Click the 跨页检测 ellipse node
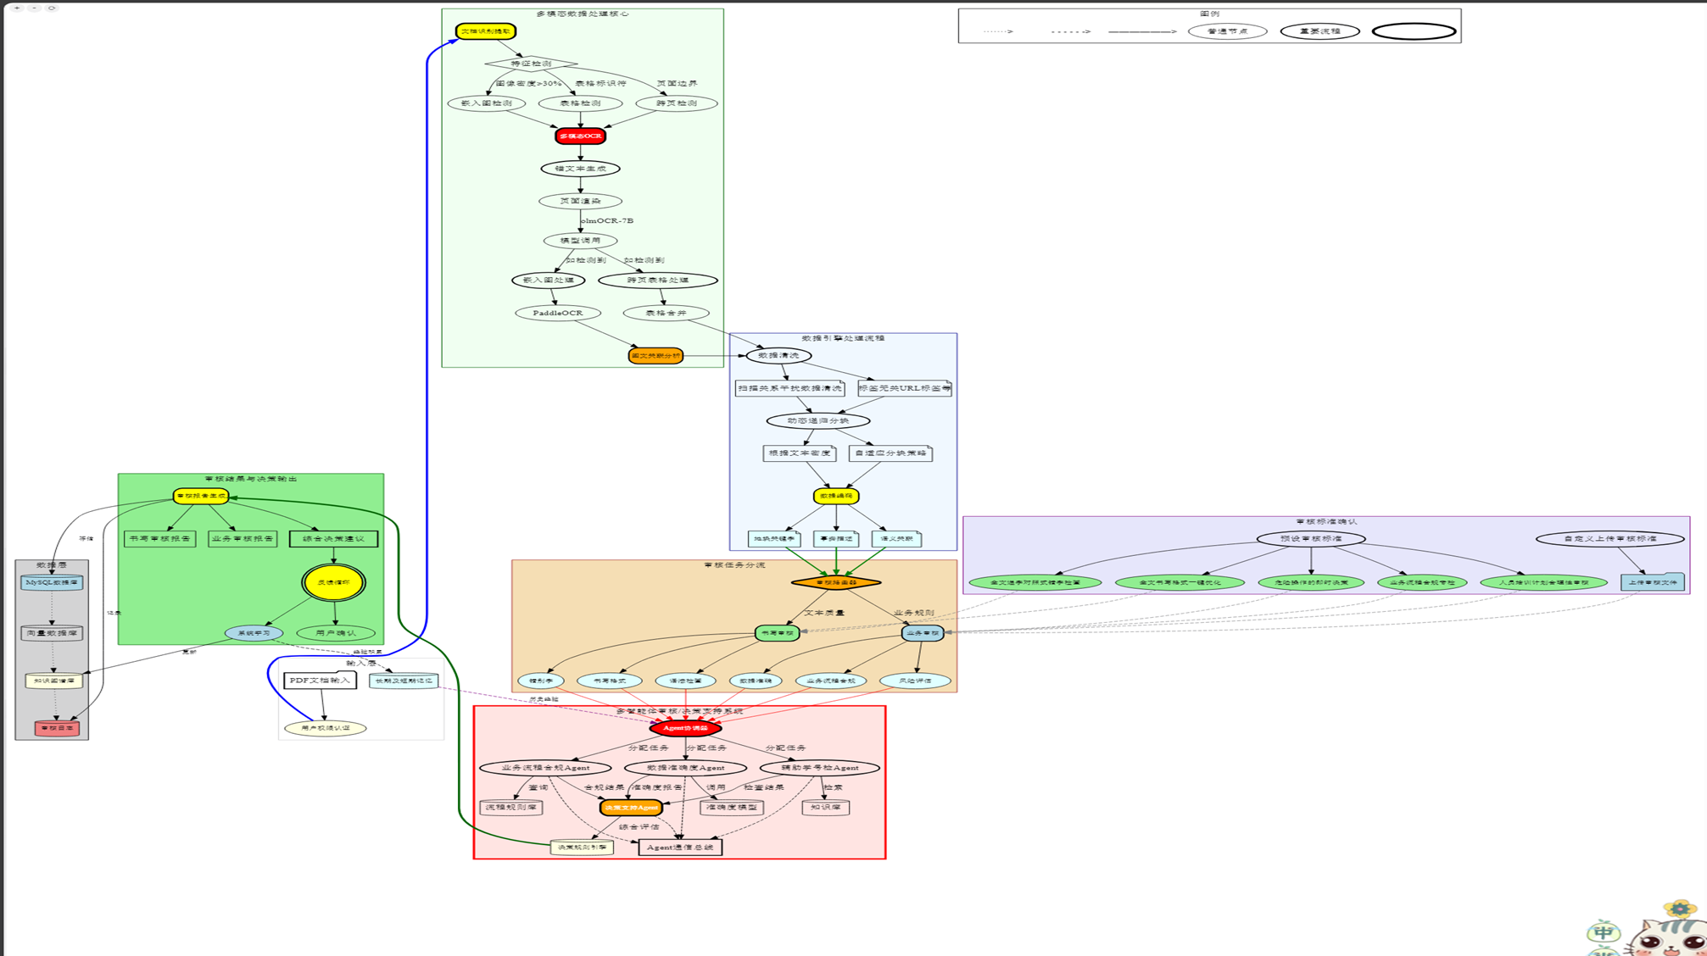Viewport: 1707px width, 956px height. (677, 103)
